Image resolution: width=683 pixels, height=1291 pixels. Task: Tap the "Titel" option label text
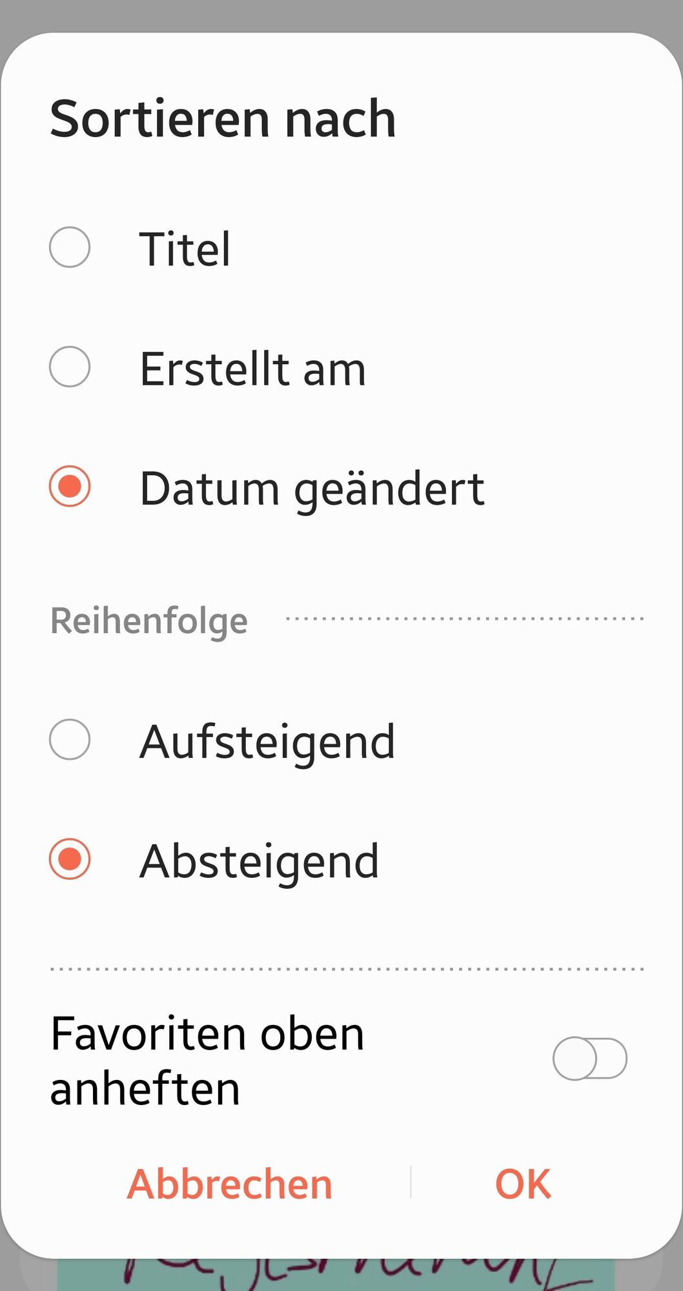(185, 249)
